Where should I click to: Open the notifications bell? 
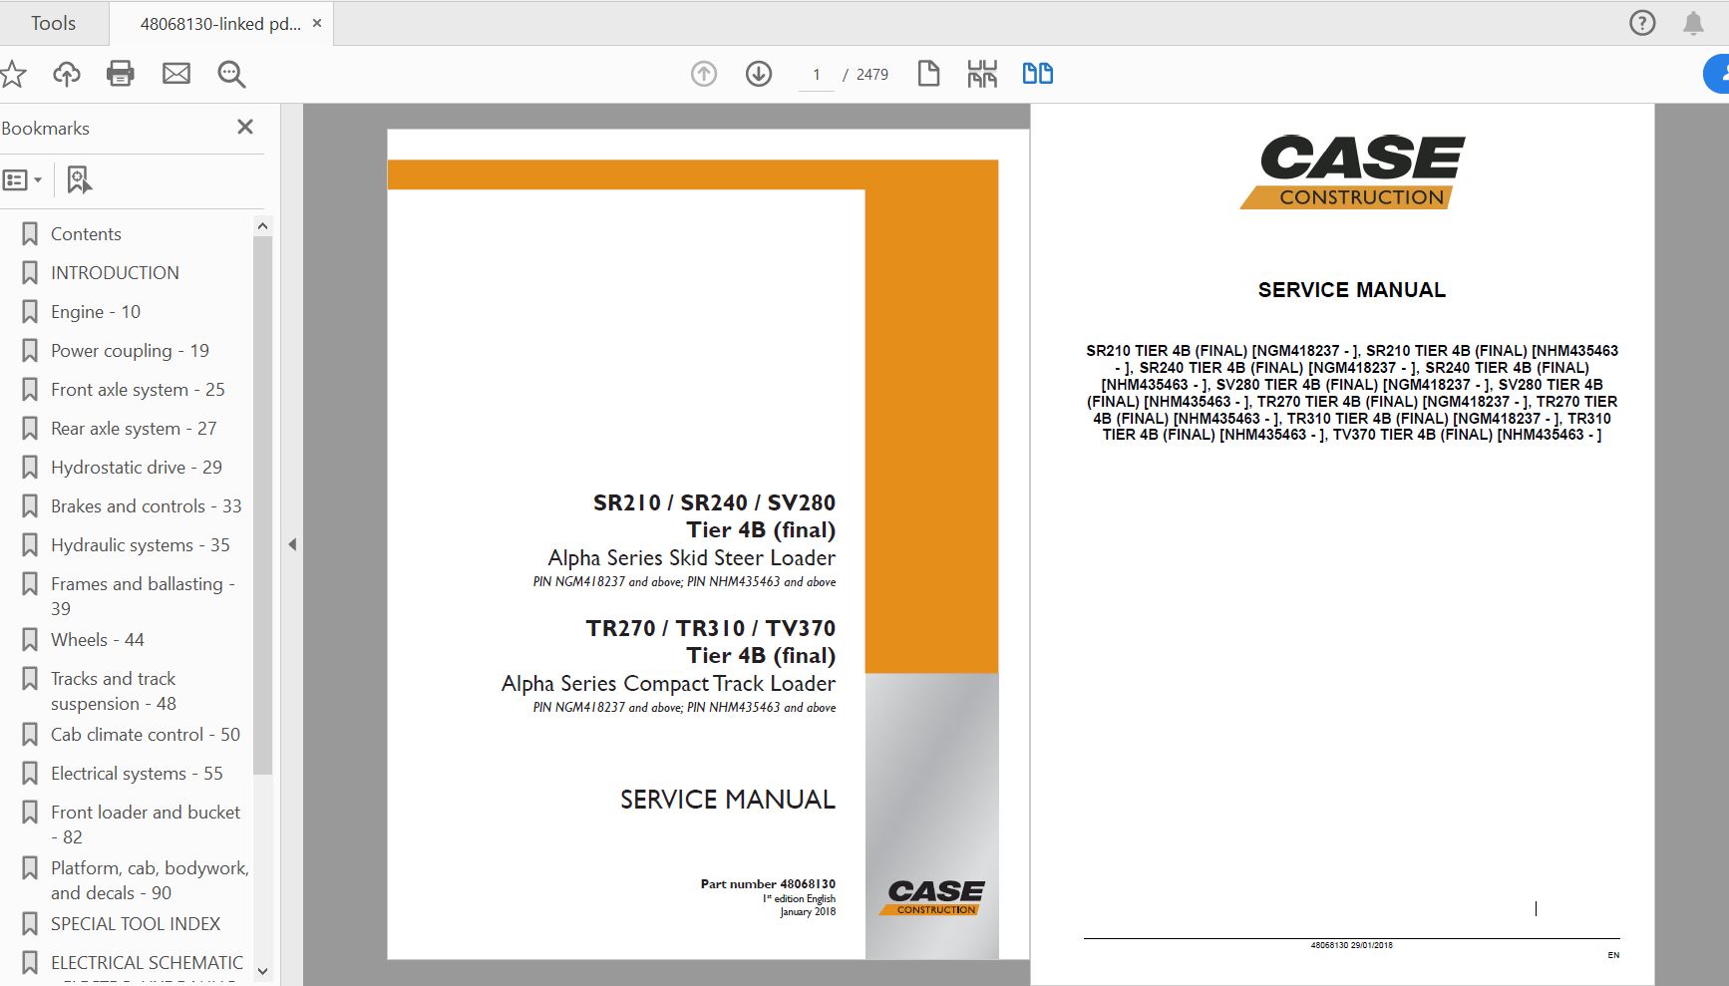coord(1693,23)
